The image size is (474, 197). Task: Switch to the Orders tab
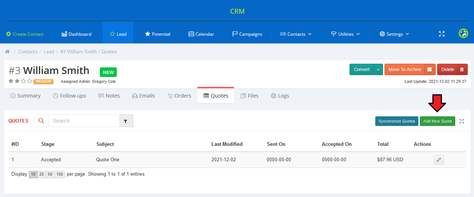(179, 96)
